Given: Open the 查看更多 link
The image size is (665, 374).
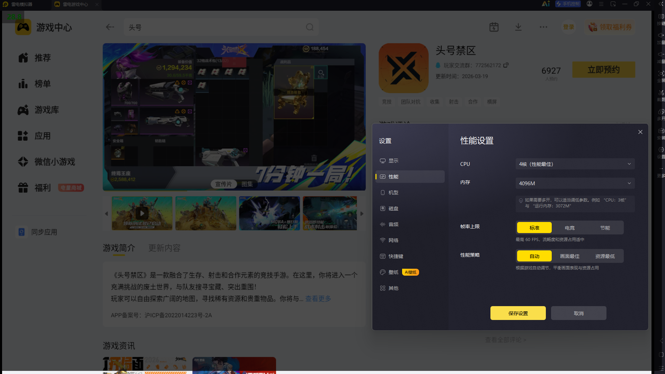Looking at the screenshot, I should tap(318, 299).
